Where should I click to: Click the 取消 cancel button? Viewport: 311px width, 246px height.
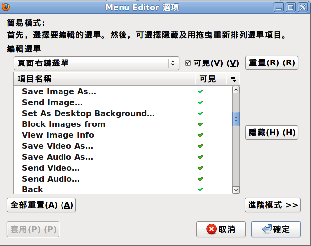(x=221, y=229)
